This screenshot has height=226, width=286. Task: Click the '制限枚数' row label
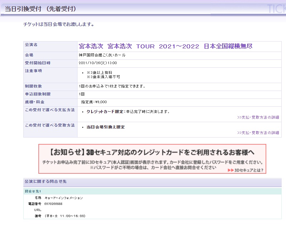click(x=33, y=86)
